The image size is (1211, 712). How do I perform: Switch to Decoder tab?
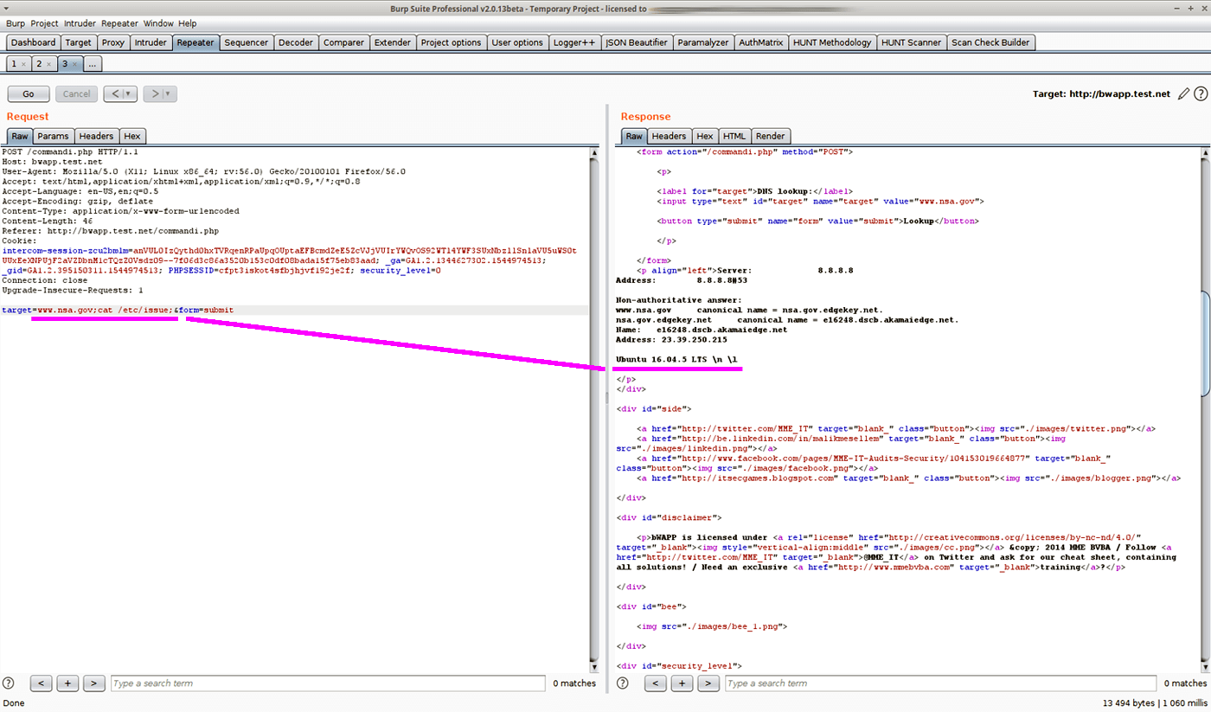(296, 42)
